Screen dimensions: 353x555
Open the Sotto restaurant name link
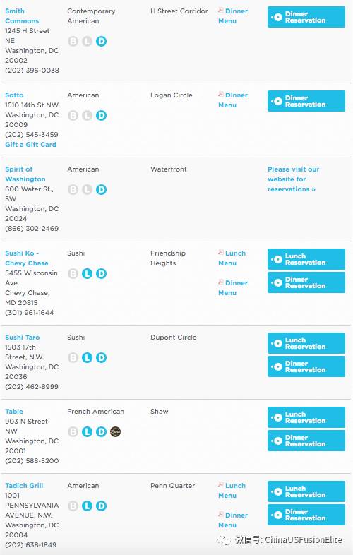[14, 95]
